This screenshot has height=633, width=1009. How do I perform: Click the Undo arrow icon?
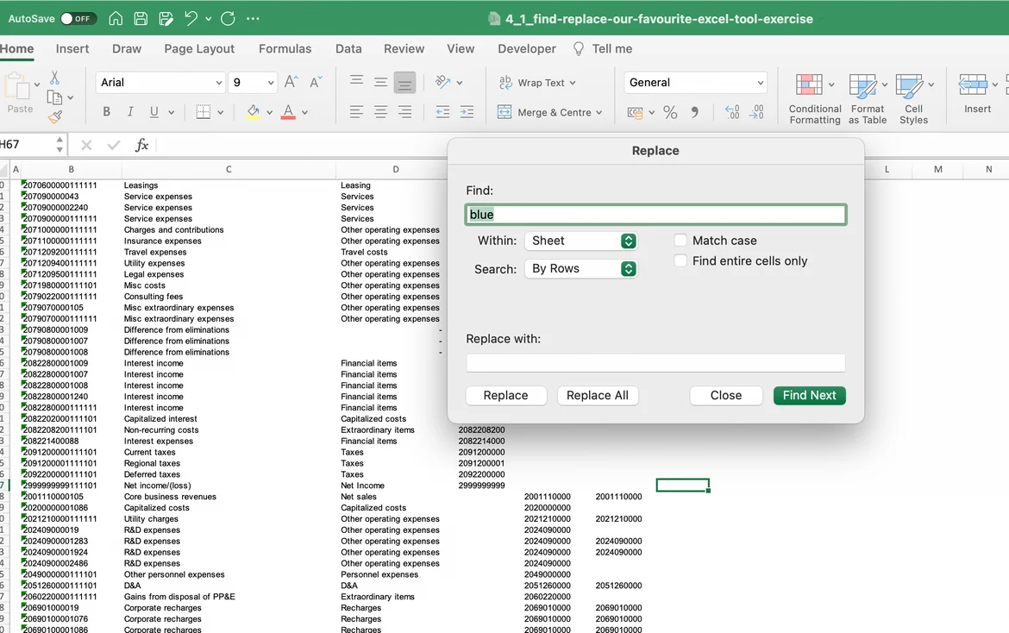click(191, 19)
